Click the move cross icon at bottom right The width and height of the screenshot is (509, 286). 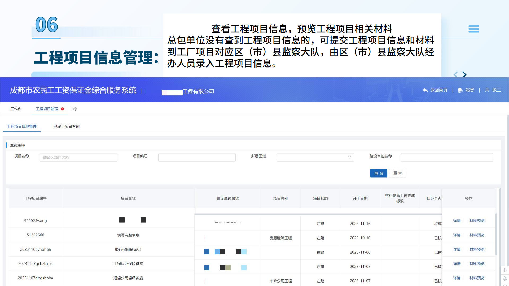[505, 270]
